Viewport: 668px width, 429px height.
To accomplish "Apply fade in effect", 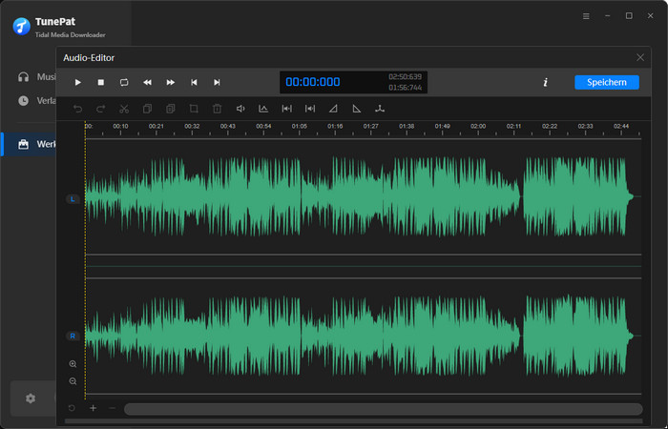I will (333, 109).
